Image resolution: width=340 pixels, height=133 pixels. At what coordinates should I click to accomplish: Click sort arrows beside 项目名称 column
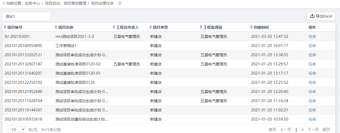56,27
